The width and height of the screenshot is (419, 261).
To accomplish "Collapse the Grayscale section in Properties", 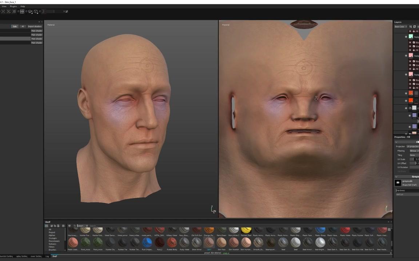I will tap(396, 177).
